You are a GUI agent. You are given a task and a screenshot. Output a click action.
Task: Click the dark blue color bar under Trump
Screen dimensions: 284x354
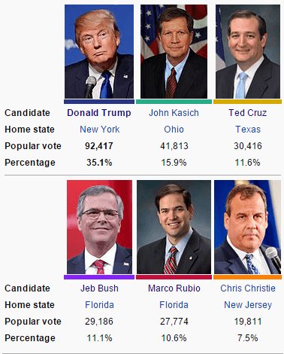click(99, 102)
